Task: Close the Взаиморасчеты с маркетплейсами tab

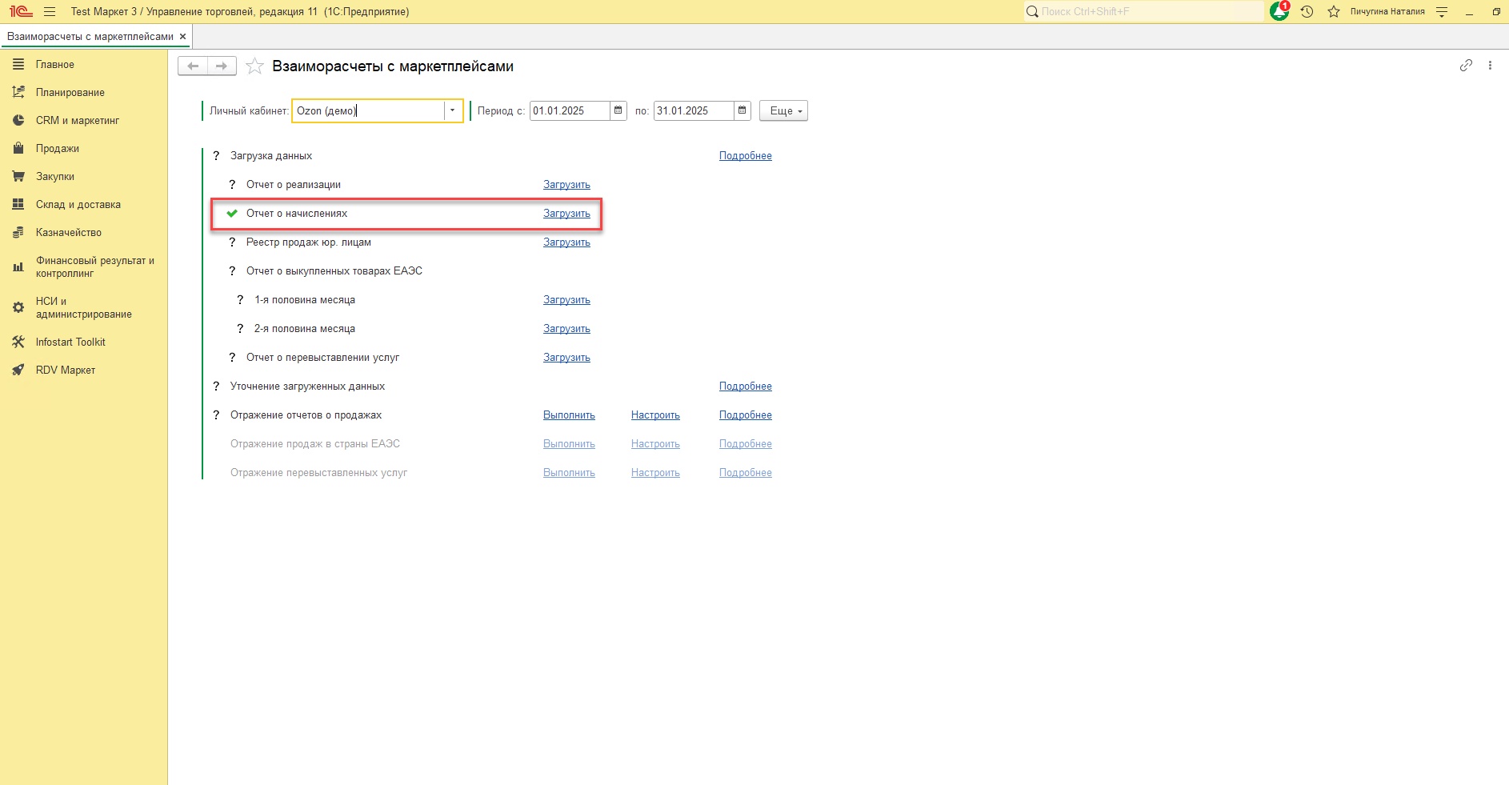Action: pyautogui.click(x=182, y=37)
